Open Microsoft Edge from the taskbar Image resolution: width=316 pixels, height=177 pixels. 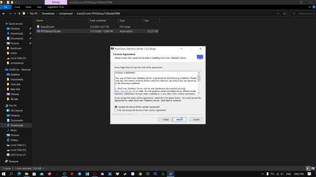19,174
